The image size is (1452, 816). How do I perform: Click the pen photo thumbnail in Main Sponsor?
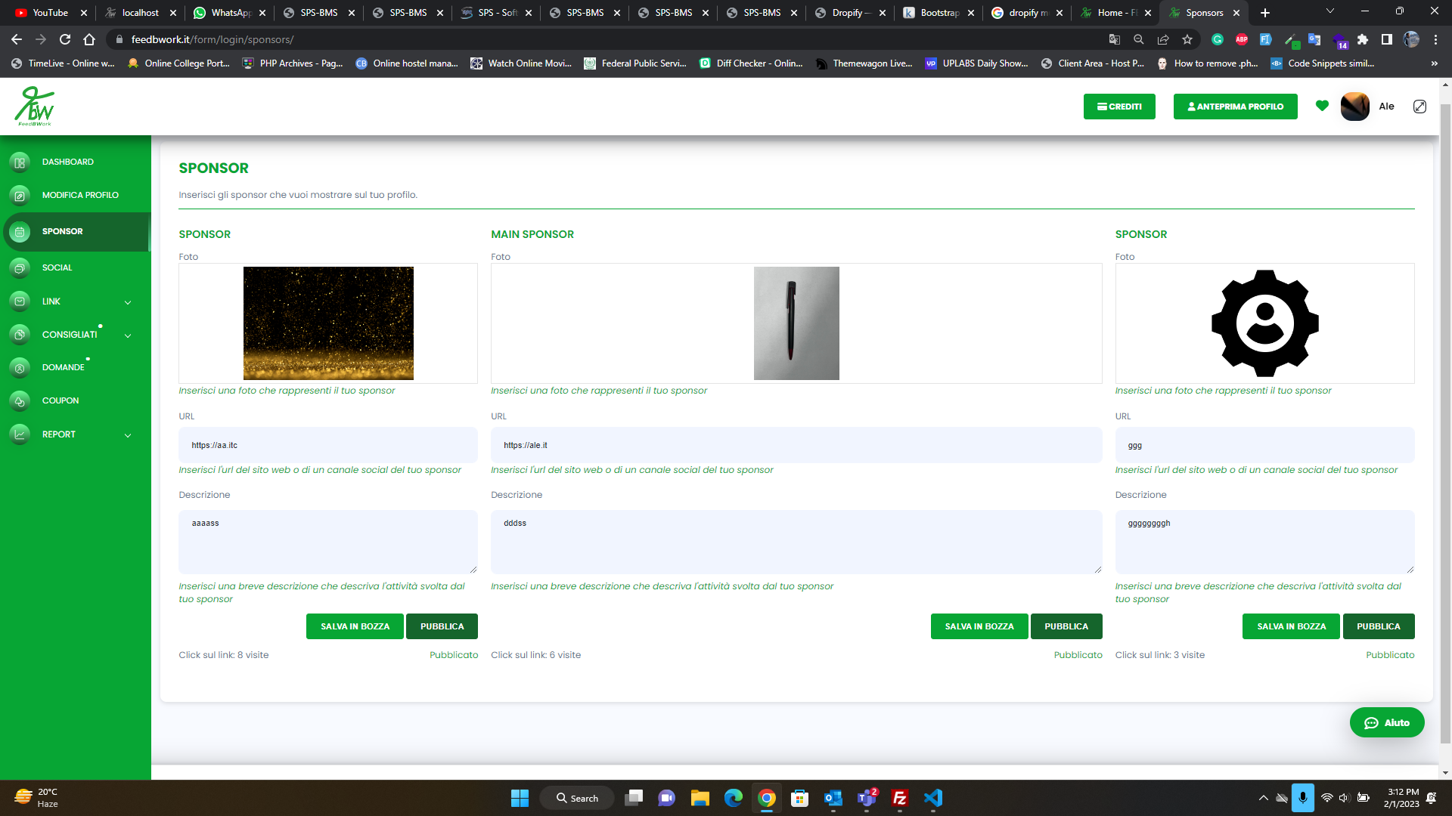796,323
